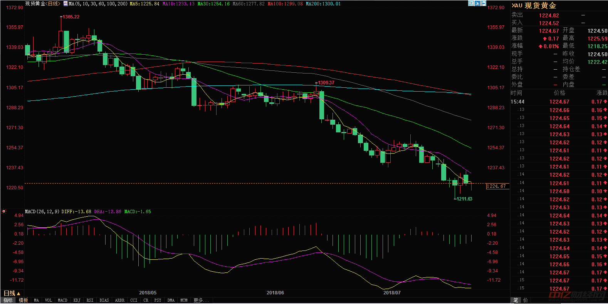Image resolution: width=608 pixels, height=304 pixels.
Task: Click the 现货黄金<日线> chart title
Action: 43,4
